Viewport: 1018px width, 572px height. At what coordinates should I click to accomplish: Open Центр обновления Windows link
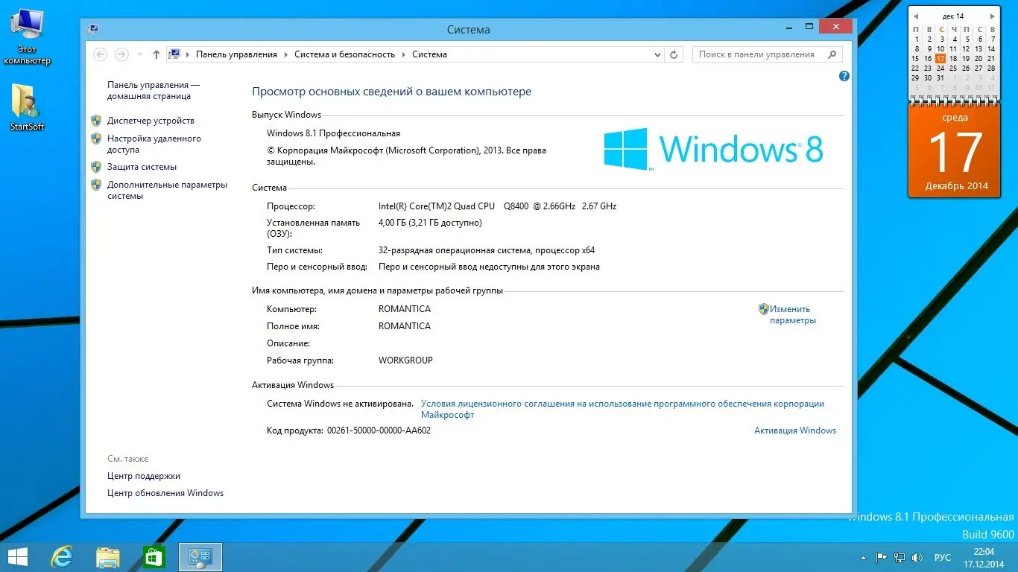pos(165,493)
